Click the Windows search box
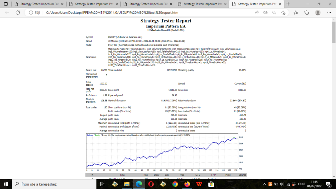Viewport: 336px width, 189px height. [54, 184]
